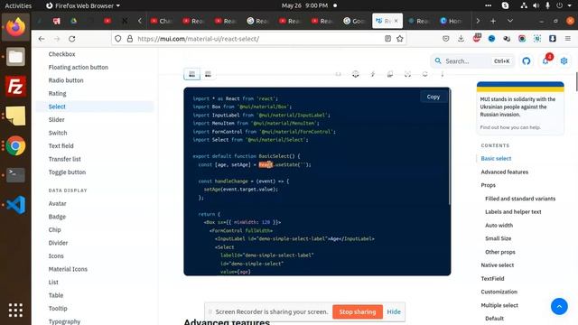List all tabs dropdown chevron
This screenshot has width=578, height=325.
(510, 21)
